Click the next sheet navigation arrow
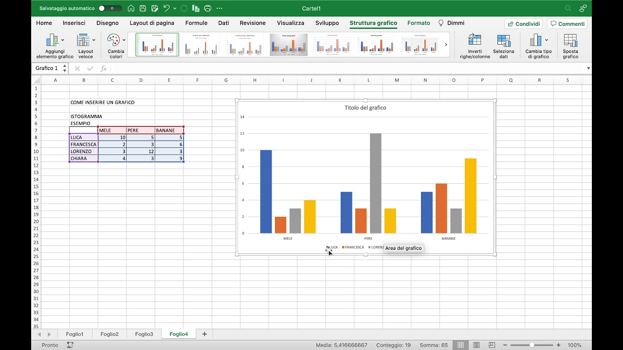This screenshot has width=623, height=350. 49,334
